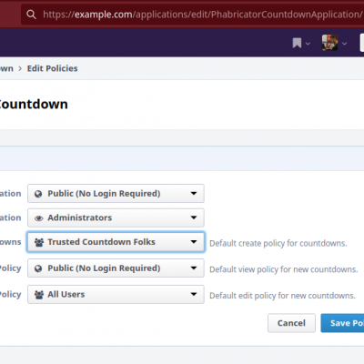364x364 pixels.
Task: Click the globe icon in first policy dropdown
Action: [38, 194]
